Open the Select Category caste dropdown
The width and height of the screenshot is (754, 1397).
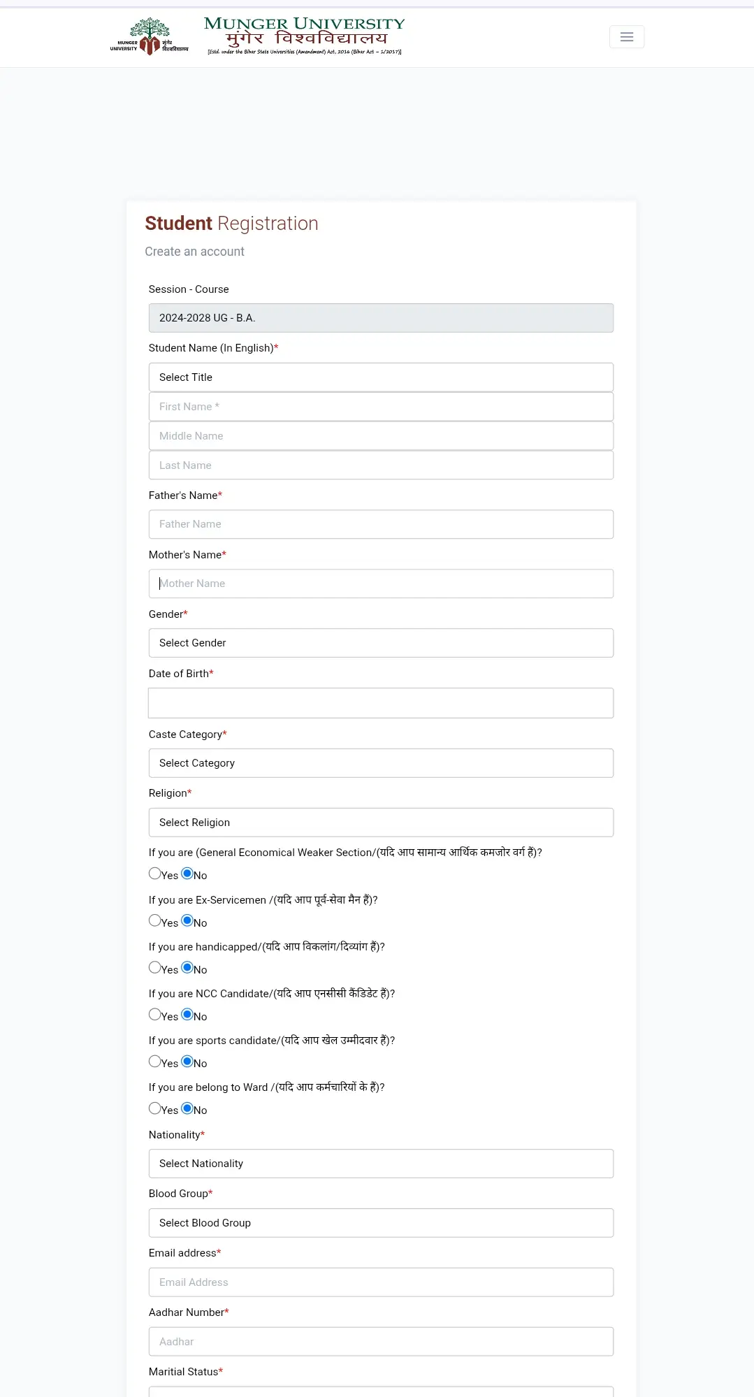381,763
